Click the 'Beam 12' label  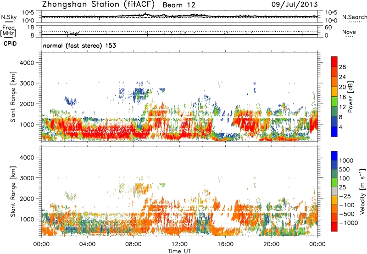coord(179,5)
